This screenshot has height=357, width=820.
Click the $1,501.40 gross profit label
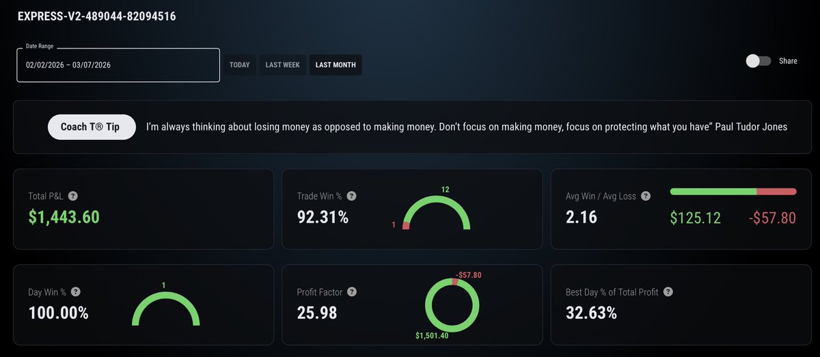pos(432,335)
